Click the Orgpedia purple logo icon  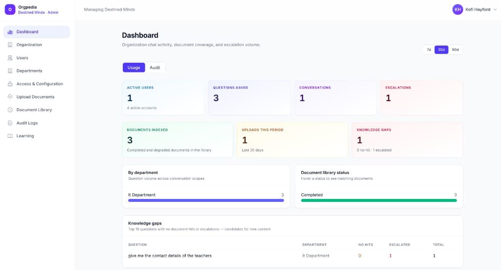tap(10, 9)
